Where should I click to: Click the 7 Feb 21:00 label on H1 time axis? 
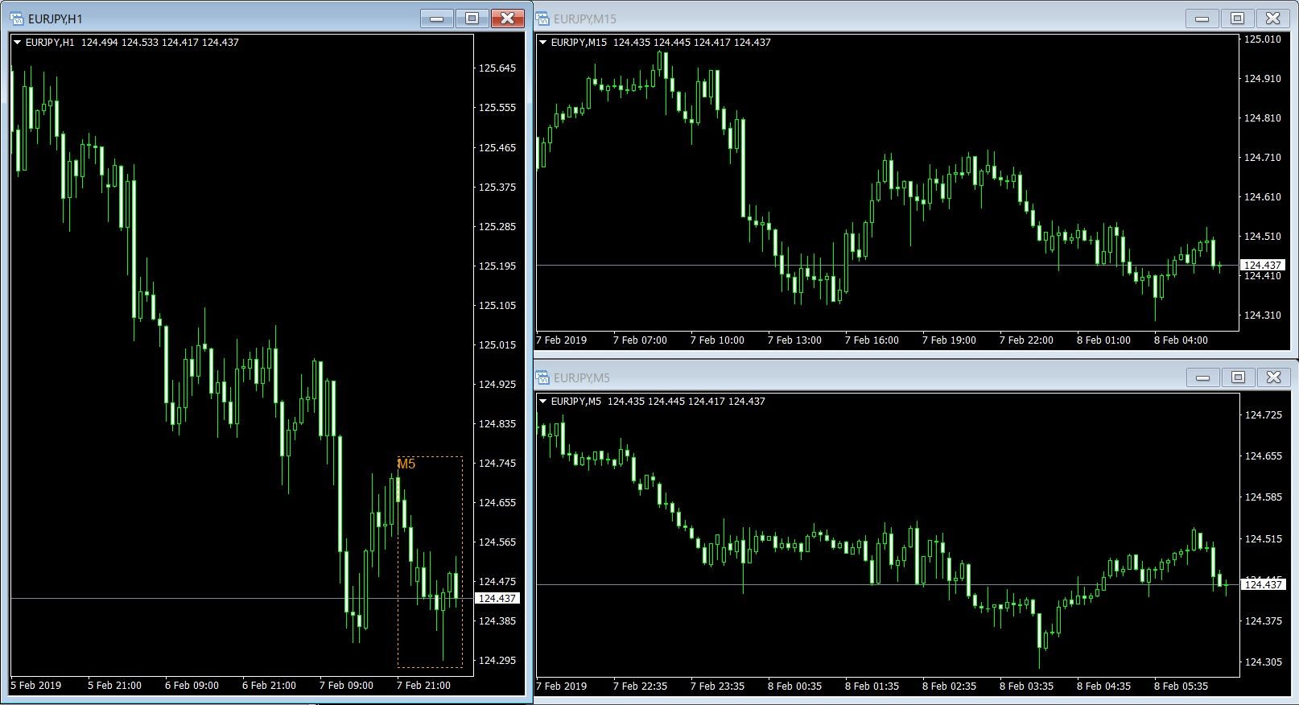[x=423, y=686]
